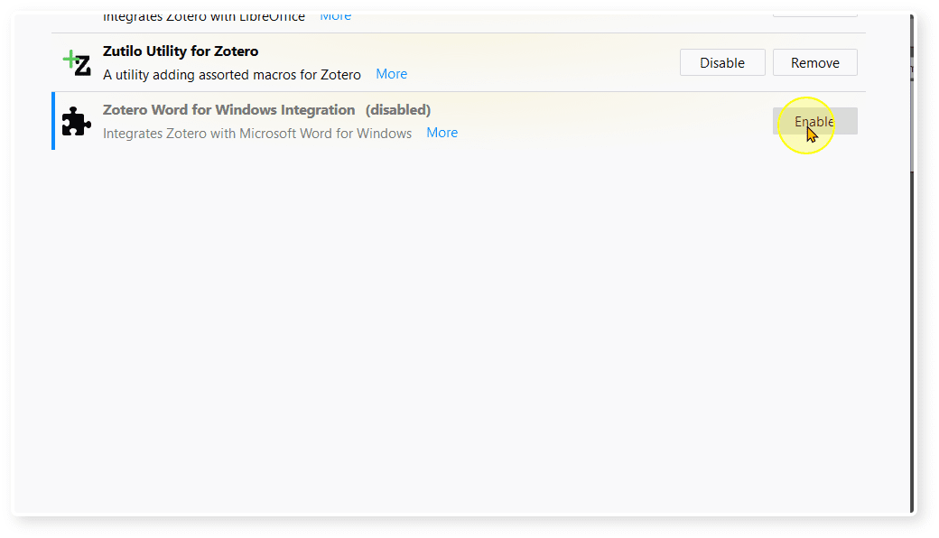Select the Zutilo Utility for Zotero title
Viewport: 939px width, 538px height.
coord(181,51)
